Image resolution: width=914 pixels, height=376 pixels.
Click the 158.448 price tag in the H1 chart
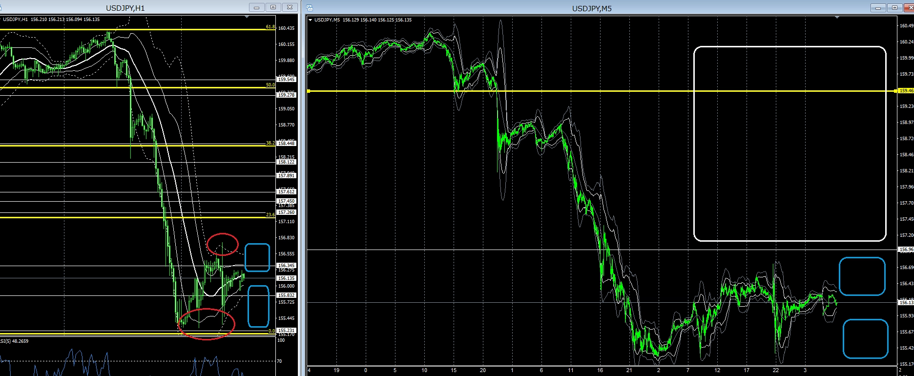pos(287,144)
